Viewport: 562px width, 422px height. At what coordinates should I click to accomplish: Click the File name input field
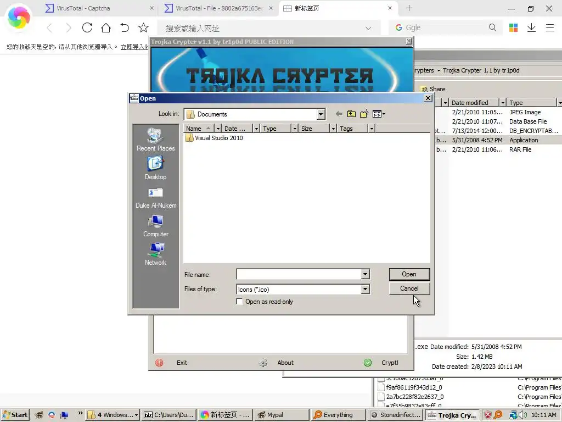299,275
